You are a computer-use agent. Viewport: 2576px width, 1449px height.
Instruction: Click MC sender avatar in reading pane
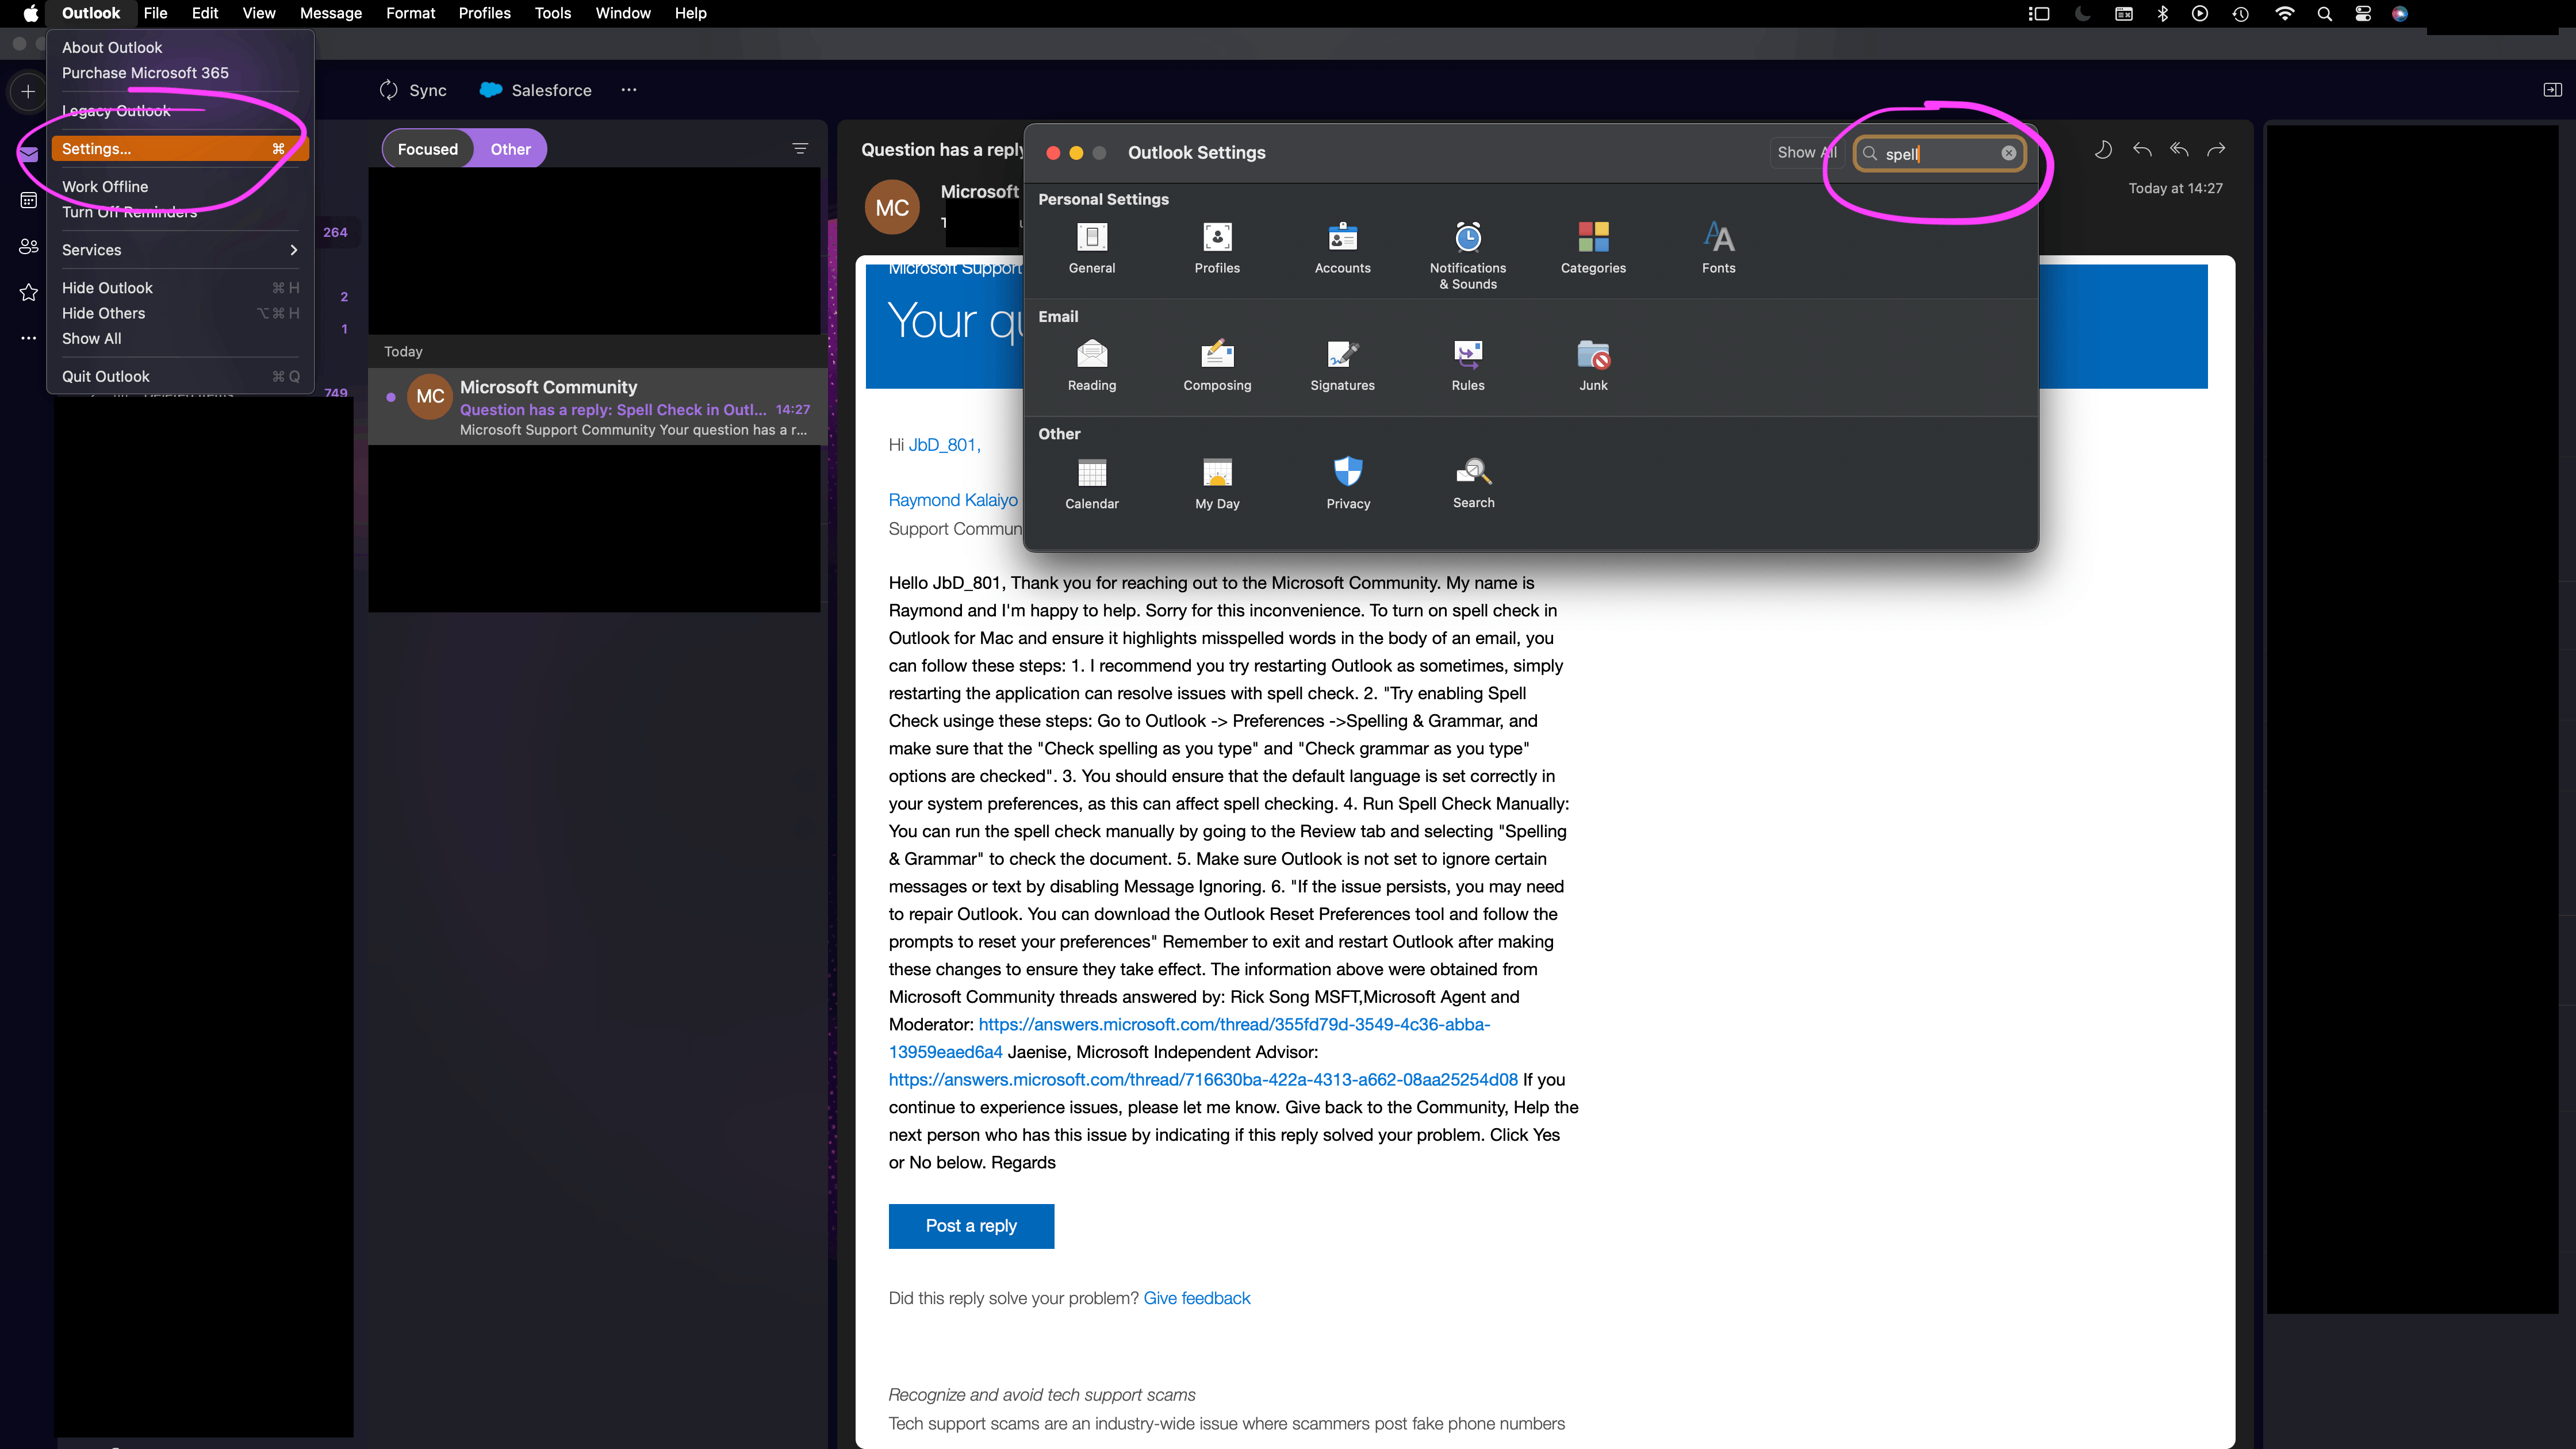pyautogui.click(x=892, y=207)
